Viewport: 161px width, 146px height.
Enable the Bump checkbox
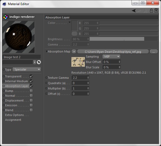click(31, 91)
